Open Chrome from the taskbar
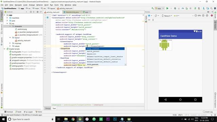Screen dimensions: 217x122 pos(73,119)
